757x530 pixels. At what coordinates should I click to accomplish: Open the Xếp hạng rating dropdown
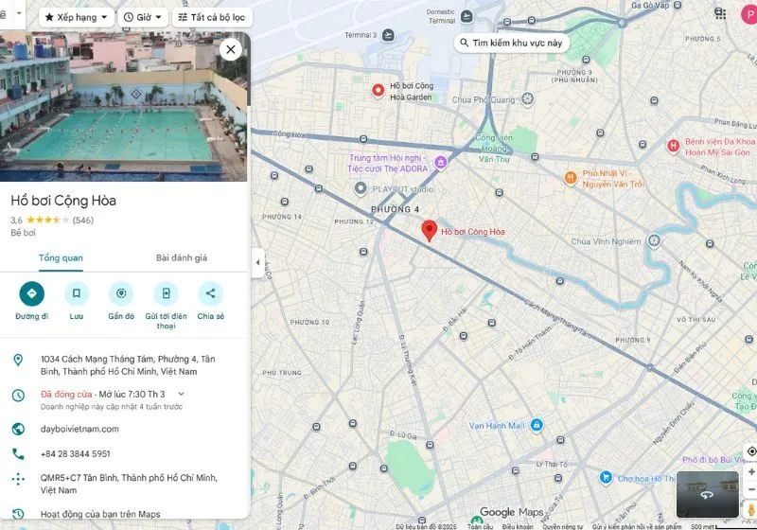[77, 17]
